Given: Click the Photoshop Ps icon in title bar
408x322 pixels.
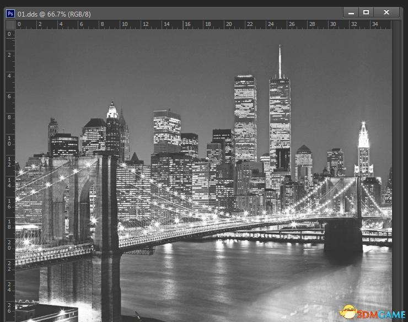Looking at the screenshot, I should [10, 13].
